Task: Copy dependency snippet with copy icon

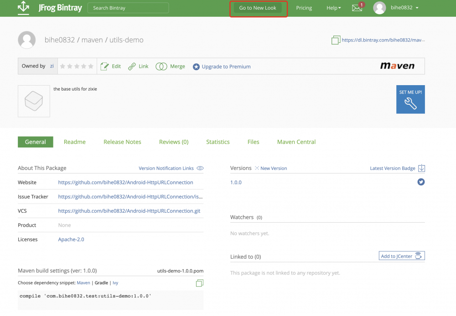Action: pos(200,283)
